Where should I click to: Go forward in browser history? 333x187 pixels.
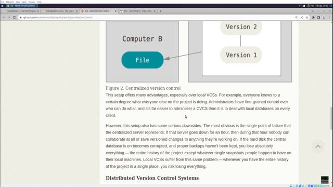[x=9, y=17]
